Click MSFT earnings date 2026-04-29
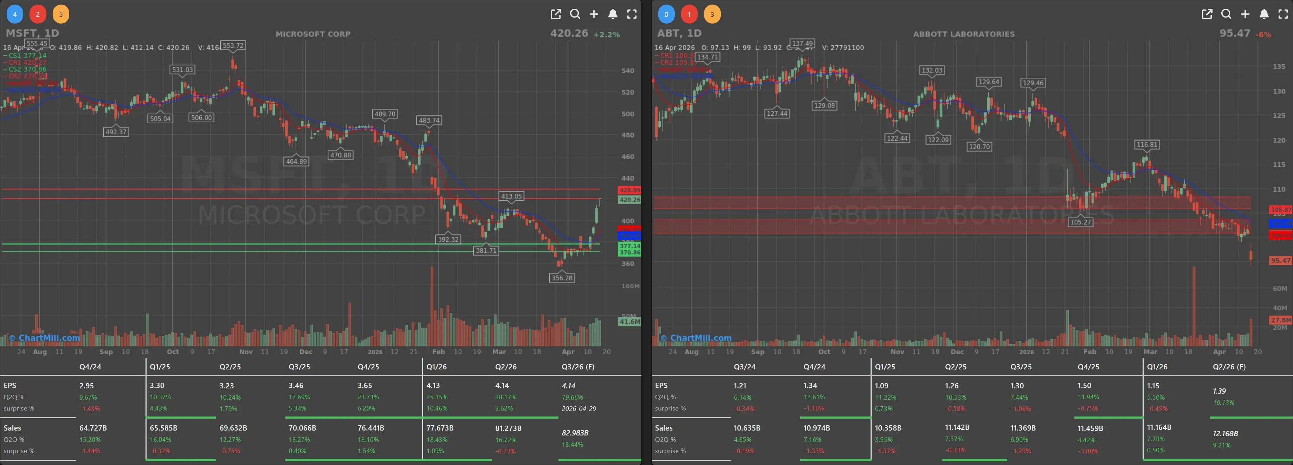This screenshot has width=1293, height=465. pyautogui.click(x=579, y=409)
